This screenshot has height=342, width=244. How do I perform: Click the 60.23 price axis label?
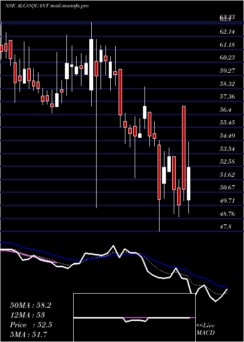click(x=227, y=58)
